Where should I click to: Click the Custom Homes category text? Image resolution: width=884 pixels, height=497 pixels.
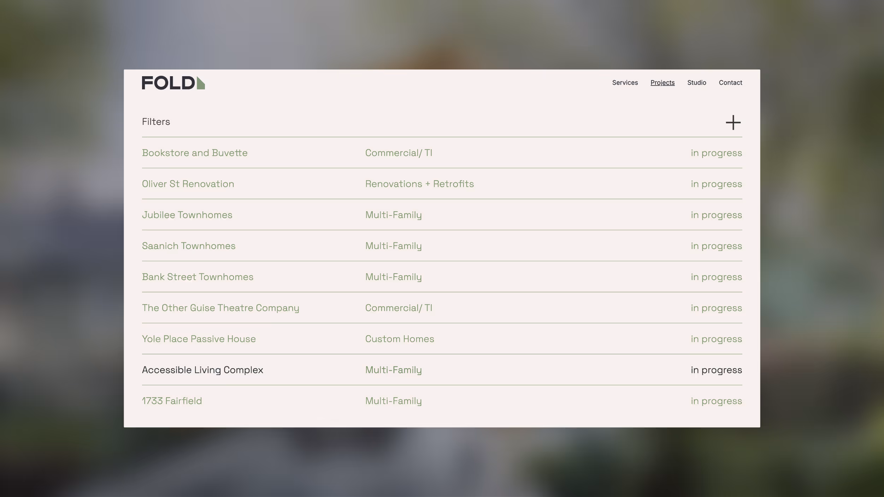(x=399, y=339)
